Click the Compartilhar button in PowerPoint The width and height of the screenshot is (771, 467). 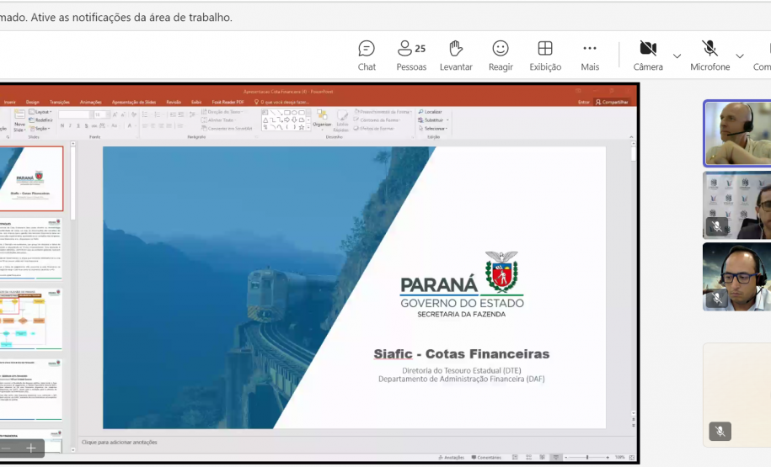click(612, 102)
